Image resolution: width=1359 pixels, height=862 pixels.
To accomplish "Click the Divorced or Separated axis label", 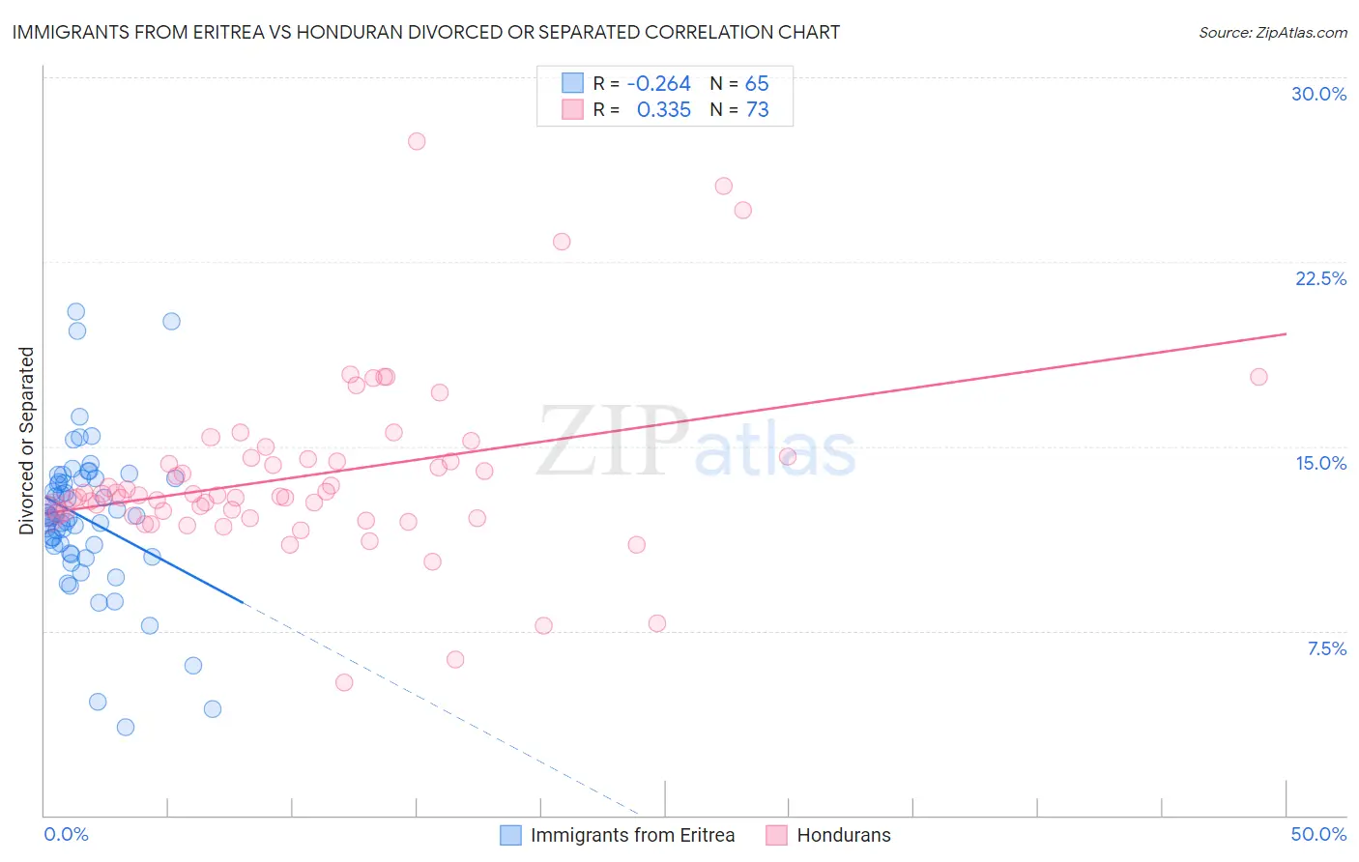I will (26, 441).
